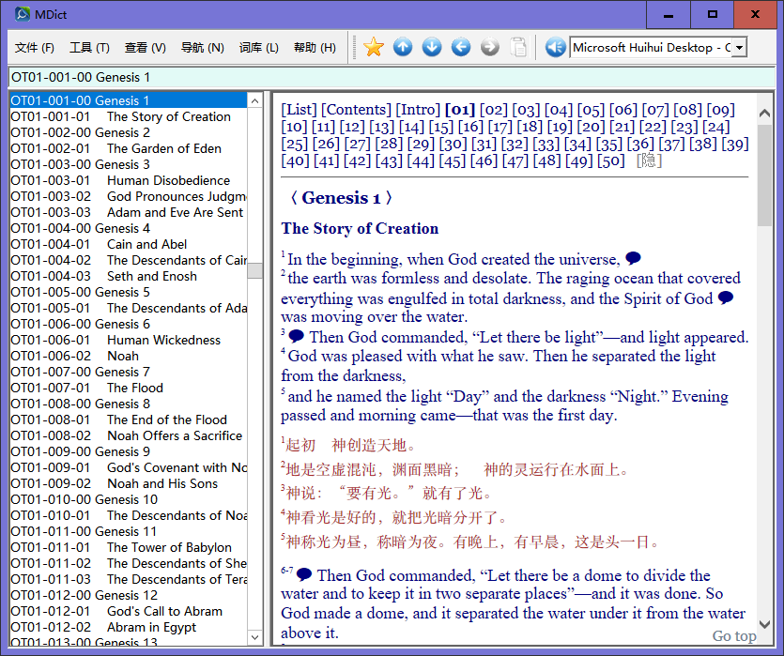Select "OT01-007-01 The Flood" entry

point(129,389)
